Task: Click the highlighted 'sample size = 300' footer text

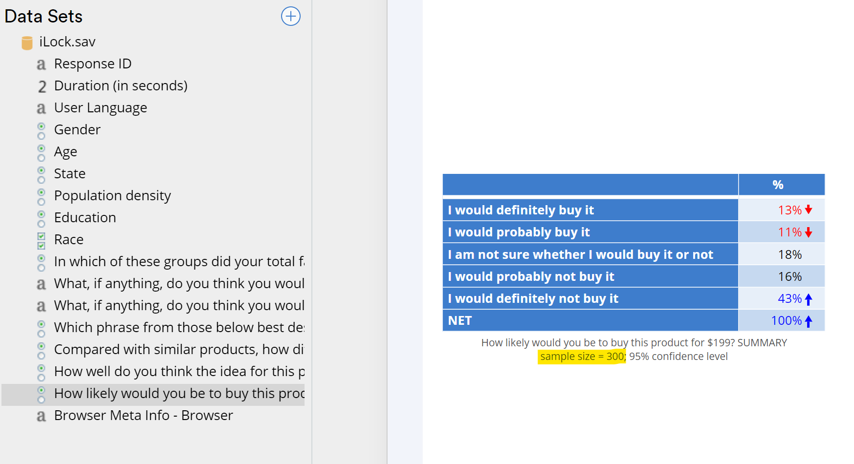Action: (582, 357)
